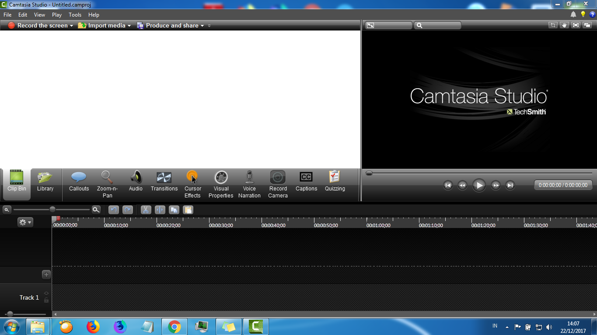
Task: Split the clip at playhead
Action: [160, 210]
